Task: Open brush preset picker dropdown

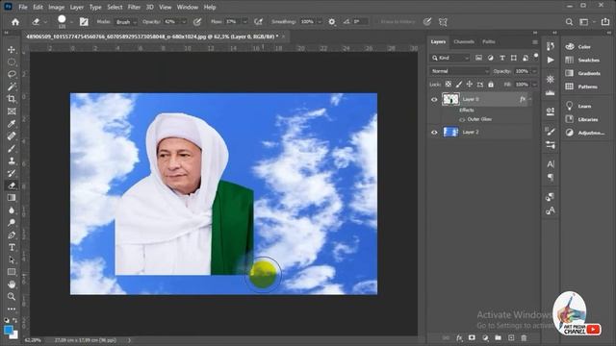Action: pos(71,22)
